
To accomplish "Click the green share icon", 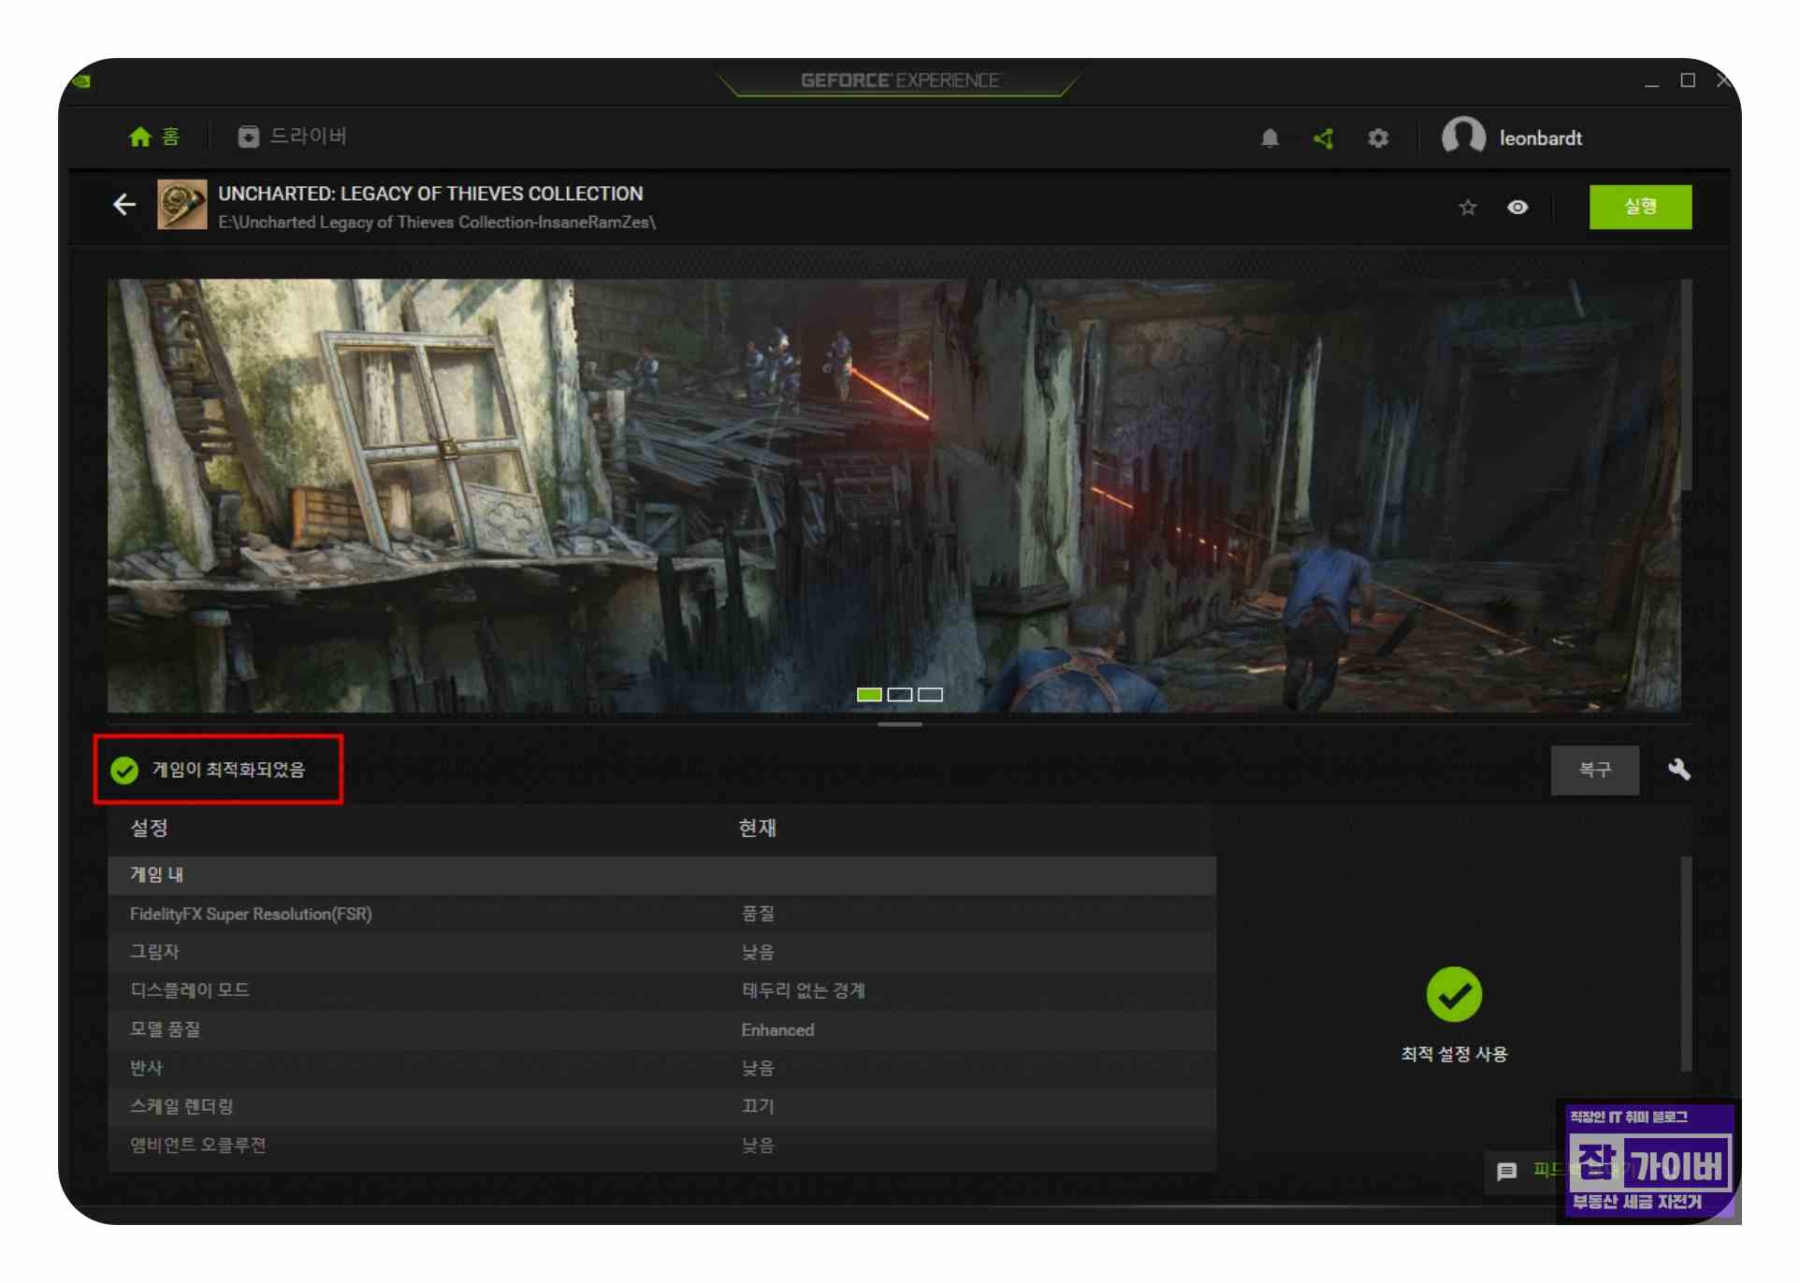I will coord(1323,138).
